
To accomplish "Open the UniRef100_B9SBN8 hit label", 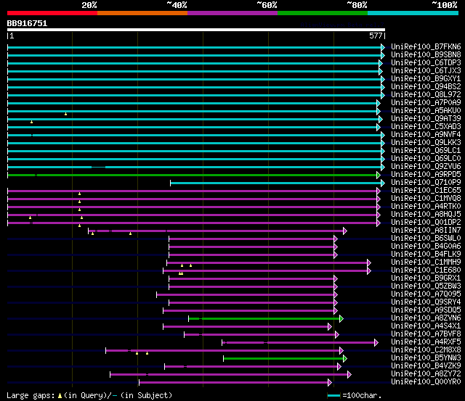I will pyautogui.click(x=426, y=55).
